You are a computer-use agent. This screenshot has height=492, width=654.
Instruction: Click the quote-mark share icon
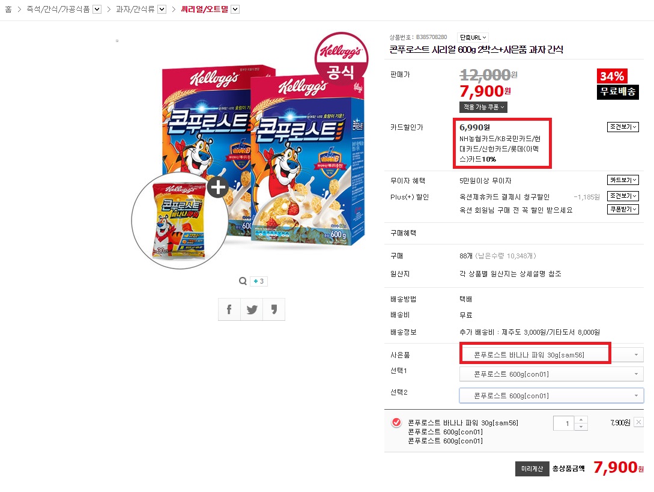tap(274, 309)
